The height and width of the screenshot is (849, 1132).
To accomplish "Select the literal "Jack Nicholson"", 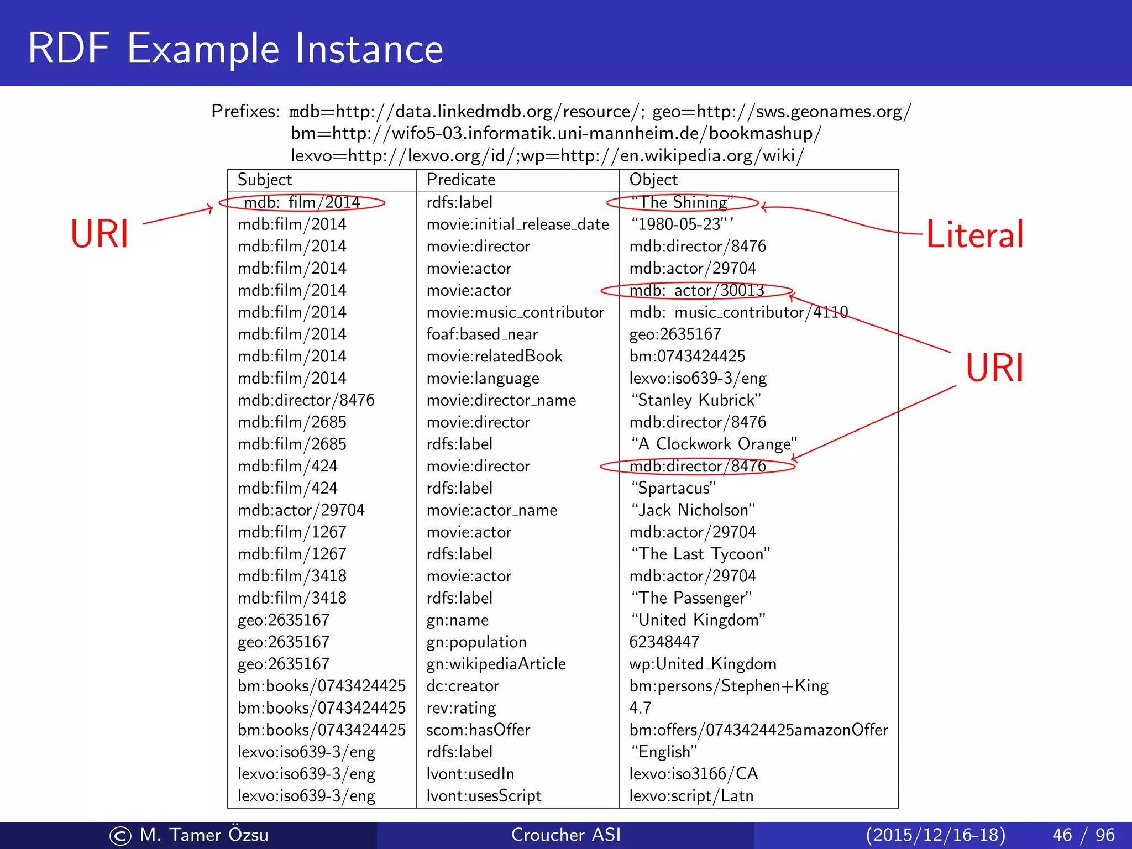I will pyautogui.click(x=693, y=510).
